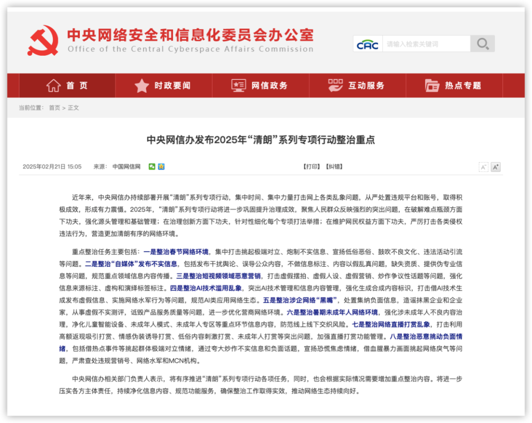The height and width of the screenshot is (423, 532).
Task: Click the house icon on 首页 tab
Action: coord(53,86)
